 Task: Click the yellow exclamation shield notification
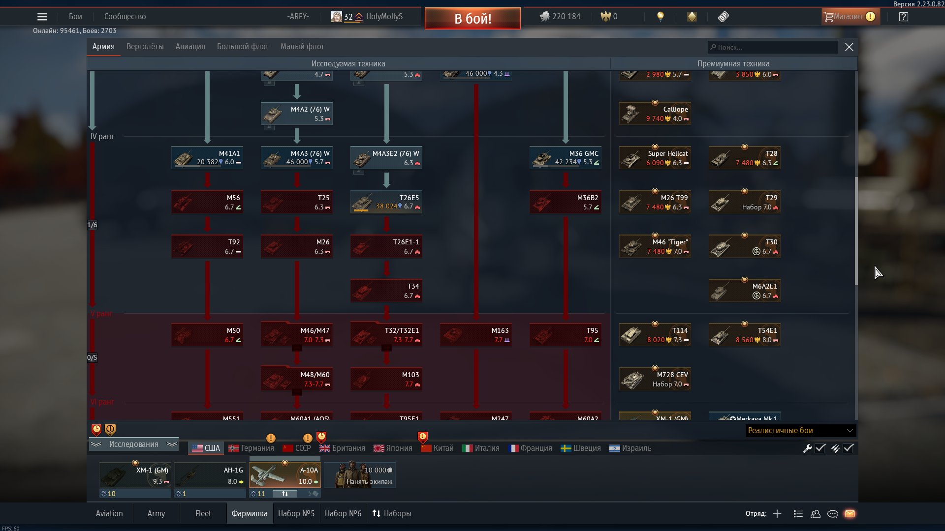110,430
